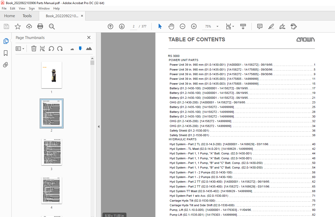The height and width of the screenshot is (217, 335).
Task: Open 'Carriage Hyds Tilt and Side Shift' entry
Action: 242,205
